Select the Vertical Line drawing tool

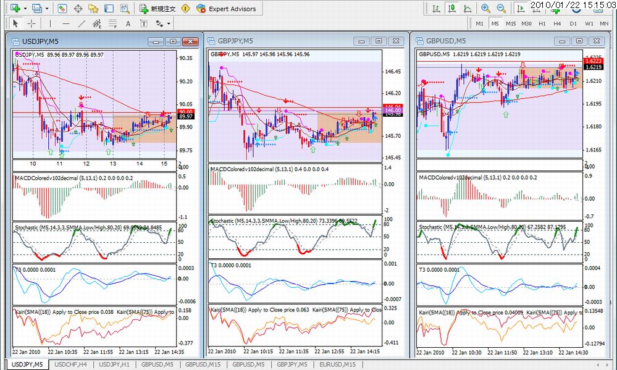(50, 23)
